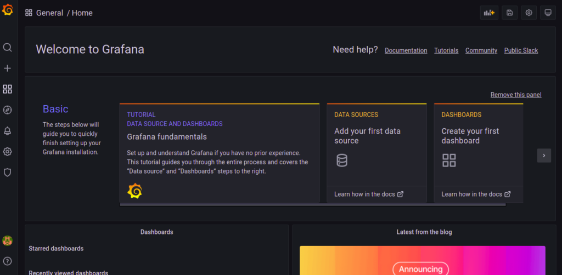Viewport: 562px width, 275px height.
Task: Click the General / Home breadcrumb title
Action: 64,13
